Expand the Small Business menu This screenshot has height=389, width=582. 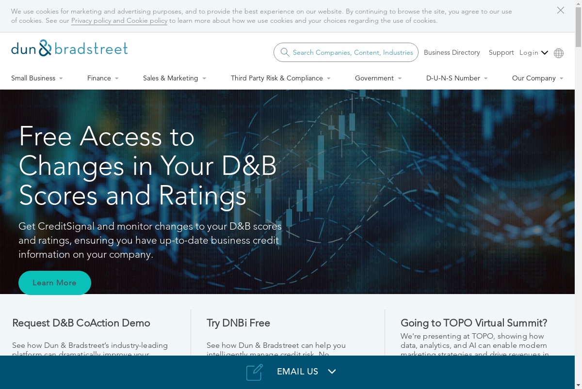pos(37,78)
